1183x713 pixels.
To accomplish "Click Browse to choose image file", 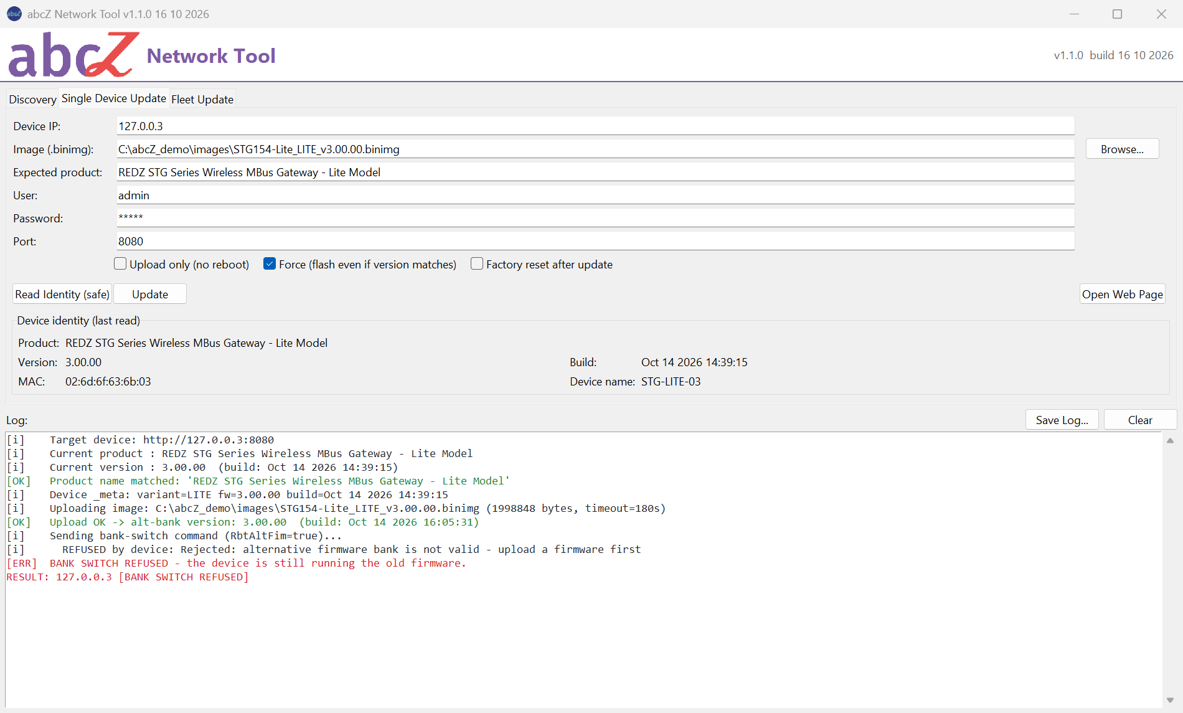I will pos(1122,149).
